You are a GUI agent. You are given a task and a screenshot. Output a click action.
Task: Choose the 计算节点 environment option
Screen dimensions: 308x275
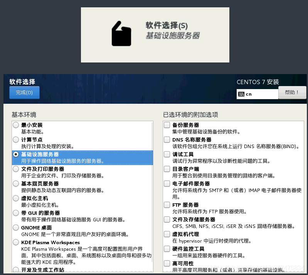coord(16,140)
